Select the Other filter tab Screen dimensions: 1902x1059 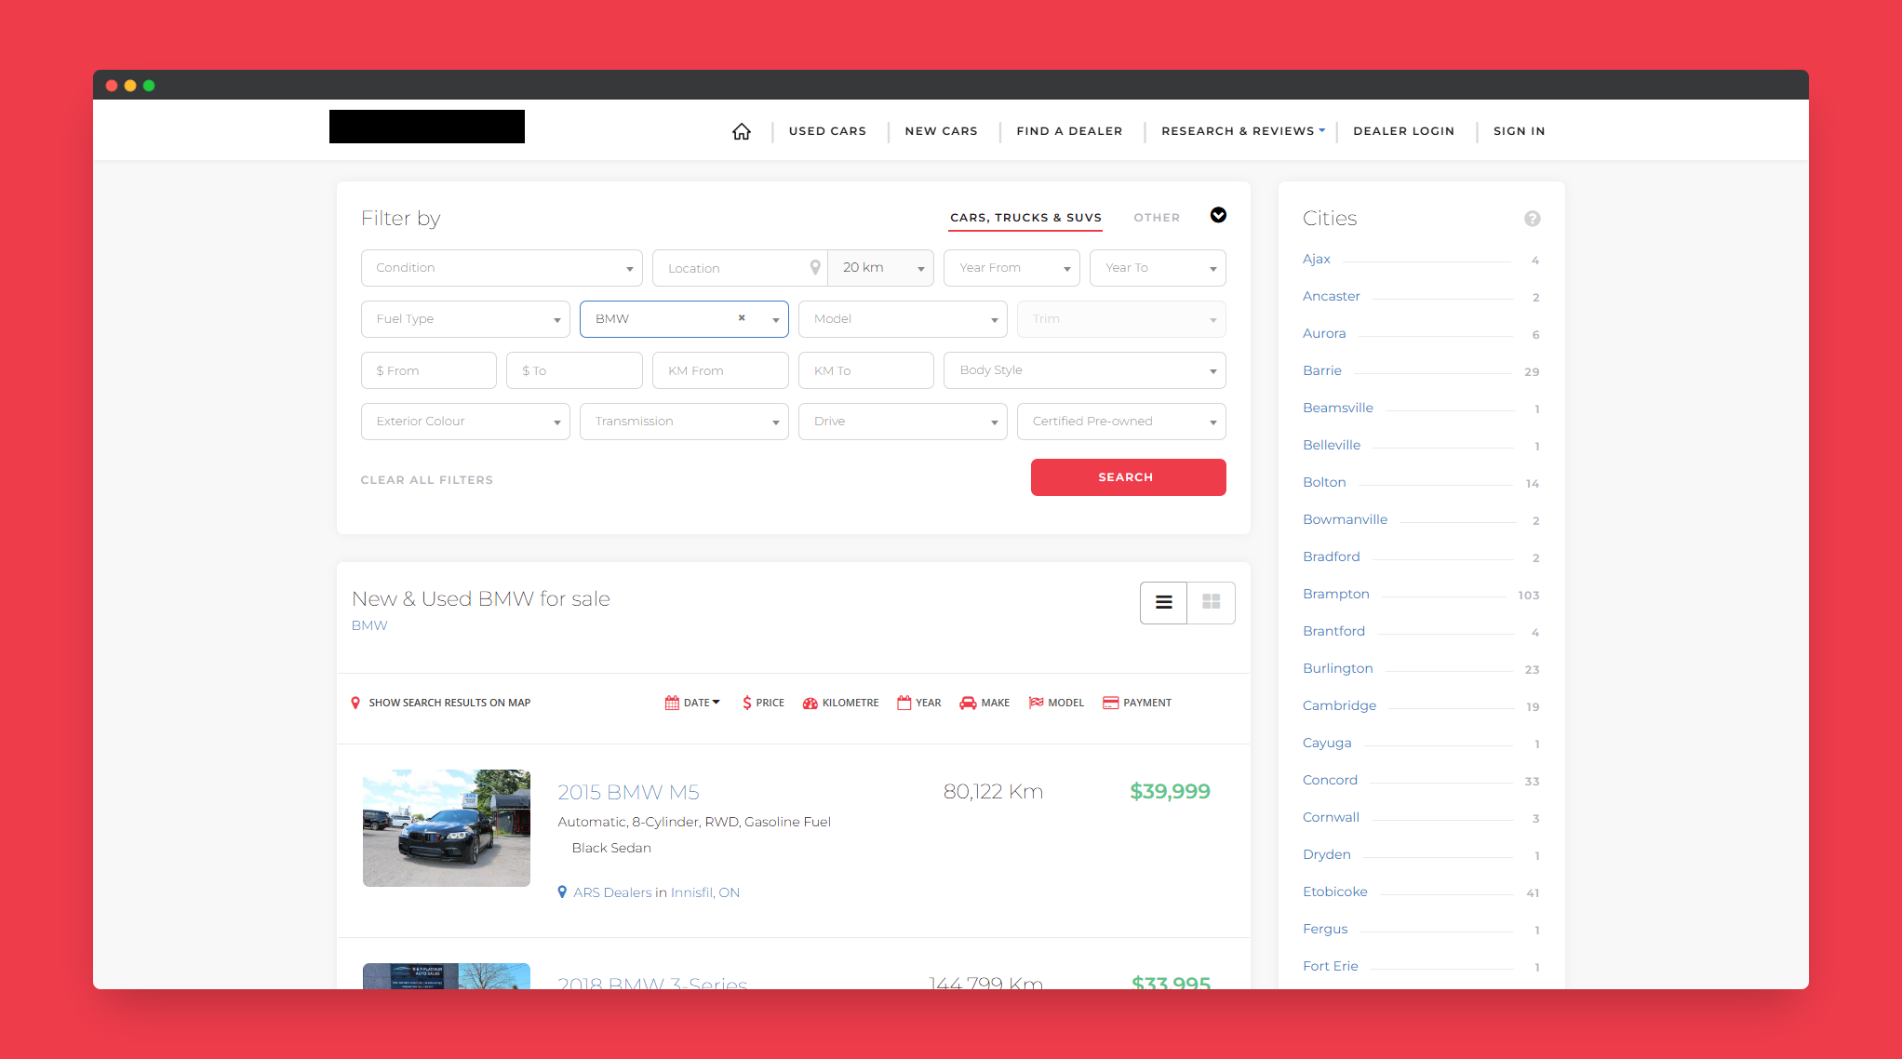tap(1156, 218)
